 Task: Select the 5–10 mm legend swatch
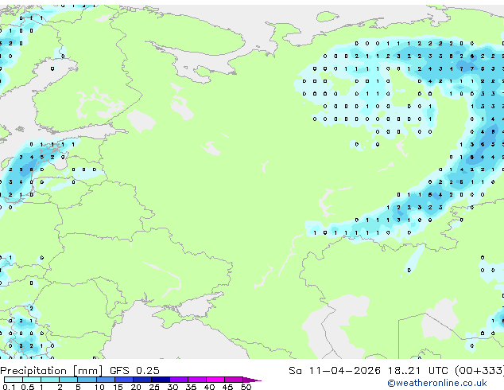tap(87, 380)
